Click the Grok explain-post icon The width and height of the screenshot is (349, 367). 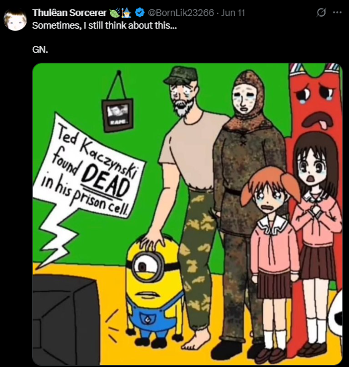pyautogui.click(x=321, y=13)
